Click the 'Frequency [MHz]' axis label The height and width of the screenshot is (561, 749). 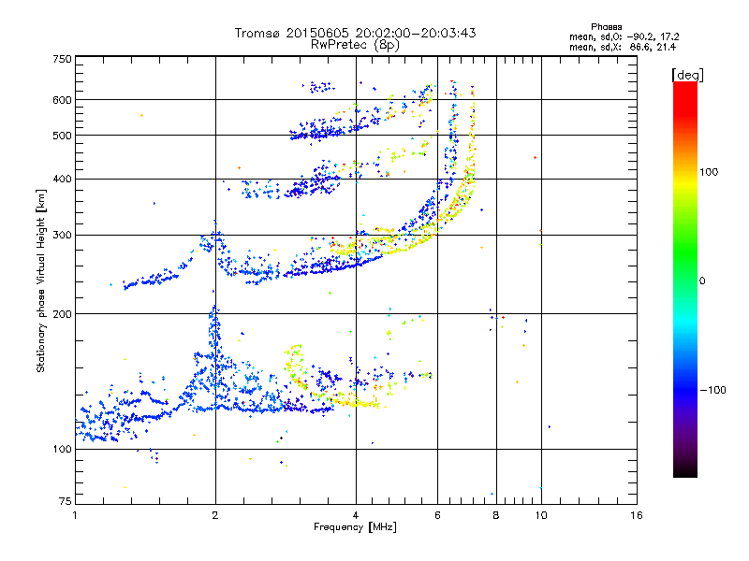pos(355,527)
